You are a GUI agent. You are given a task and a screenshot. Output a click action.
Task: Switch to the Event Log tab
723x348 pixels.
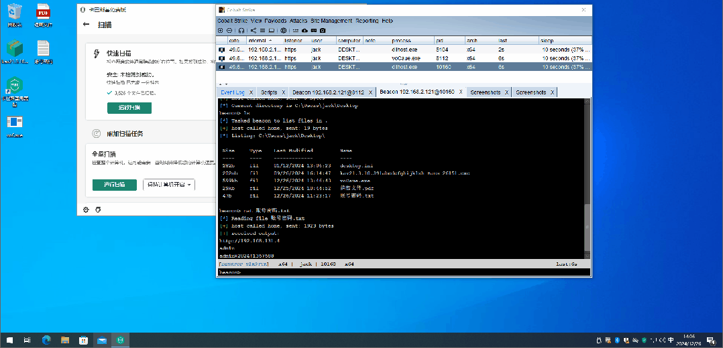pyautogui.click(x=232, y=92)
